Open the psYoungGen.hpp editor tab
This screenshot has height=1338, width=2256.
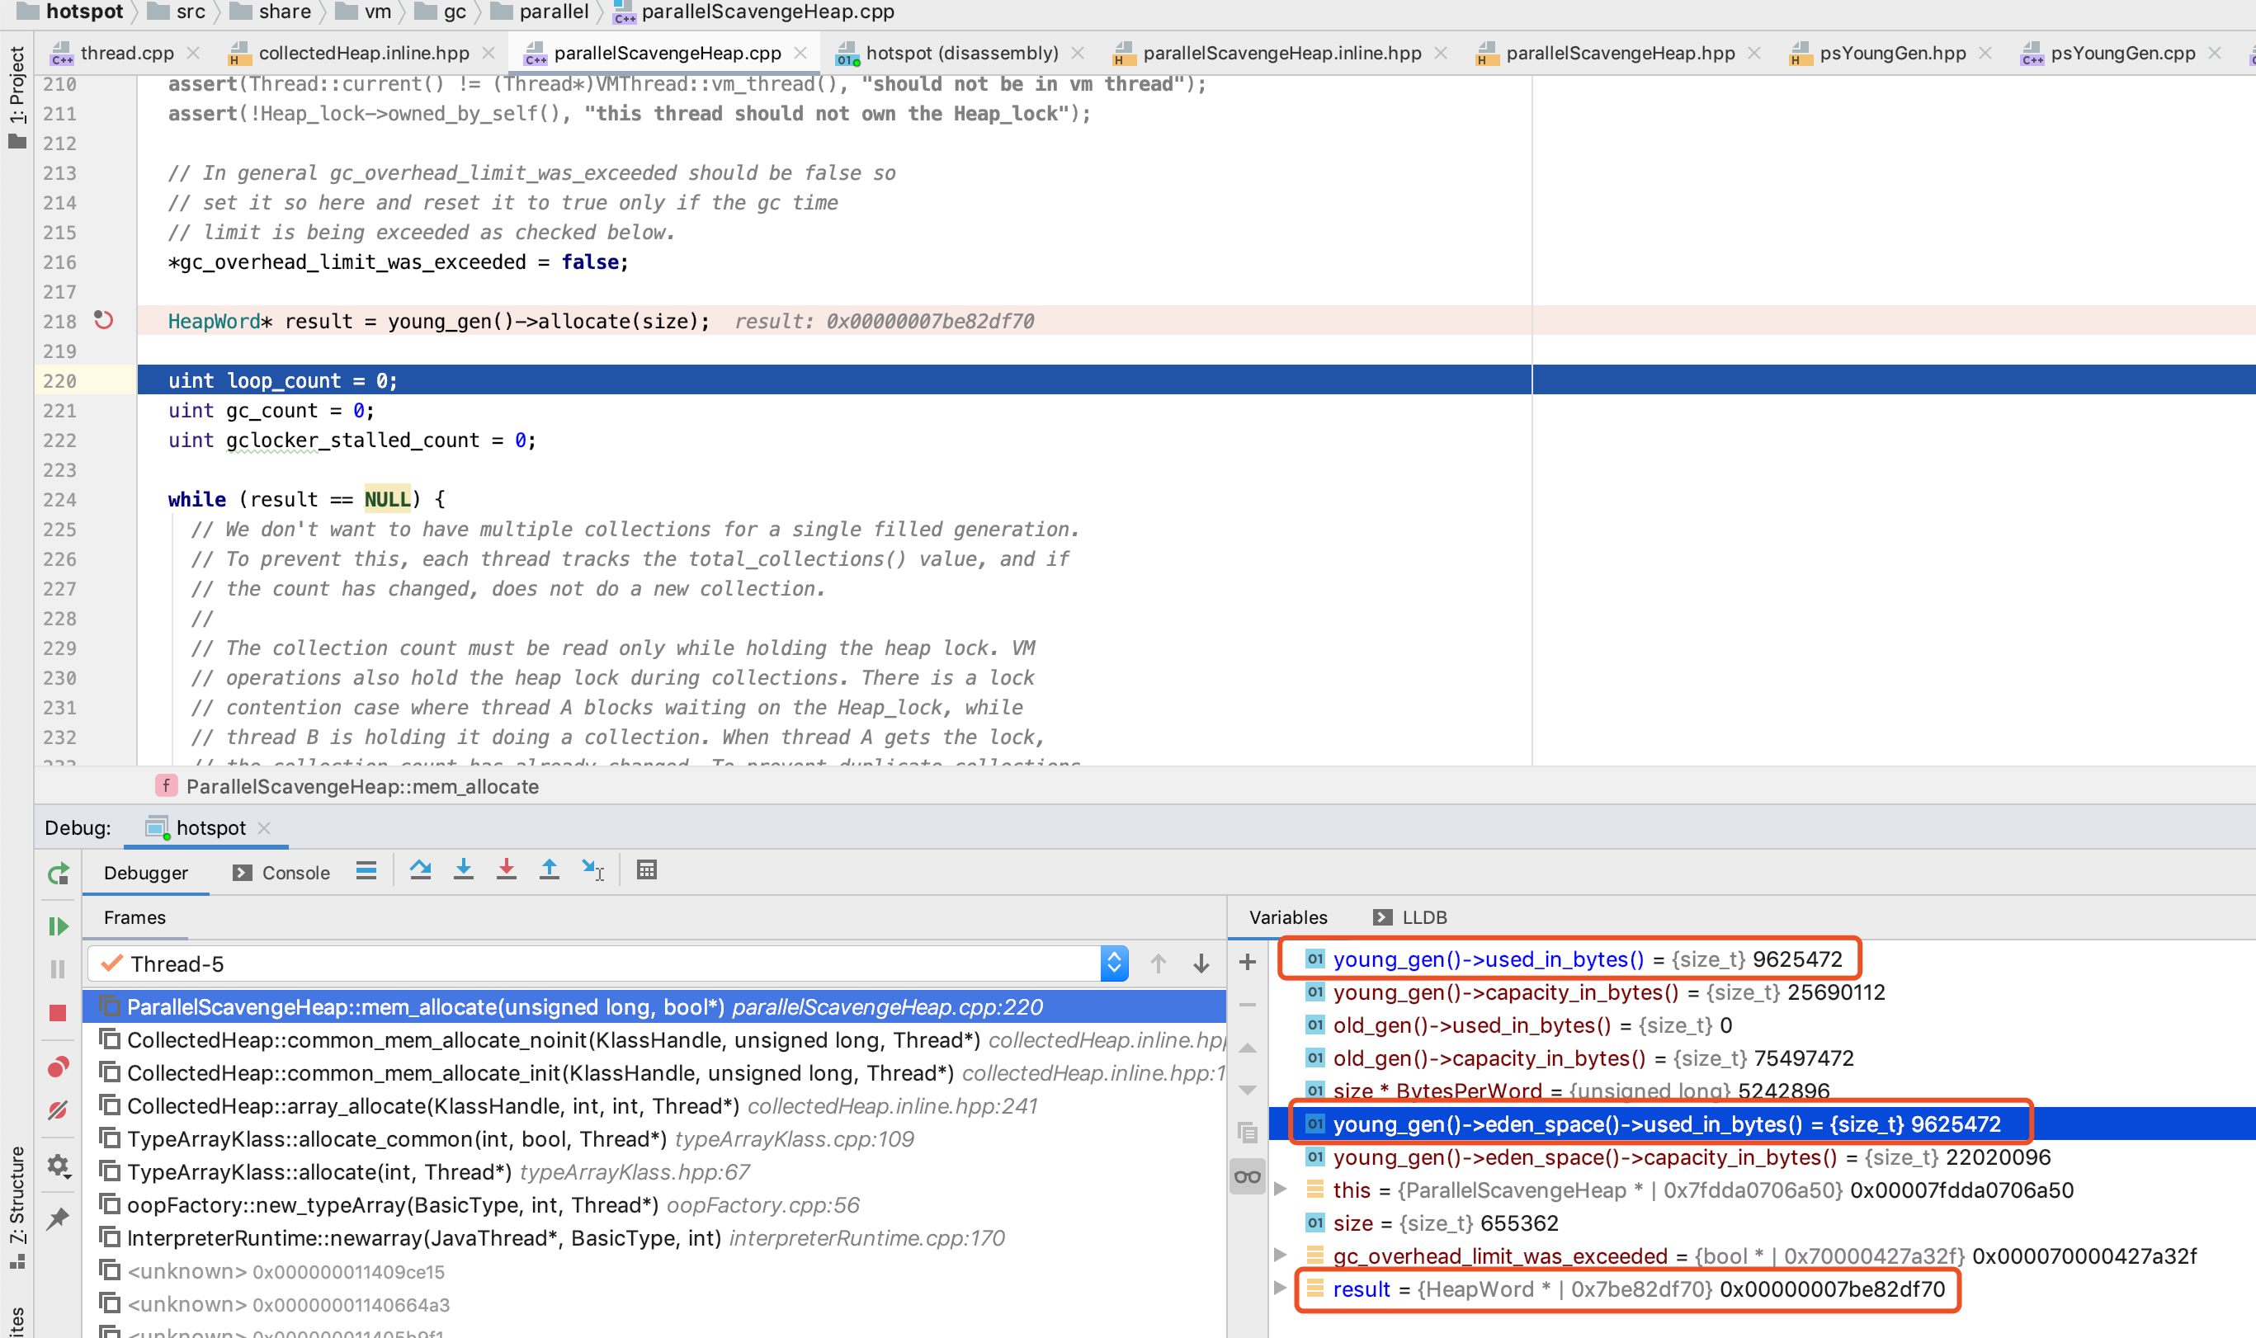point(1892,53)
